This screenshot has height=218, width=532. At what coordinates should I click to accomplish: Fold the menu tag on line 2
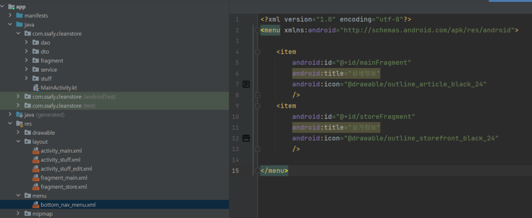pyautogui.click(x=257, y=31)
